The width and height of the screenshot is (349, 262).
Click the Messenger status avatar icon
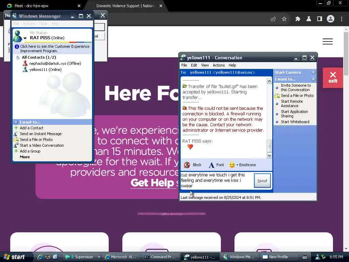(18, 36)
